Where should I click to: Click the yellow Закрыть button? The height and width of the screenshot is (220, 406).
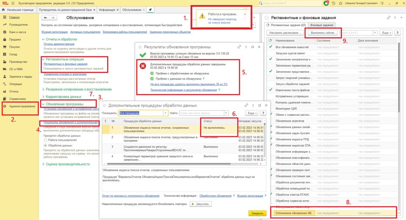click(x=257, y=213)
